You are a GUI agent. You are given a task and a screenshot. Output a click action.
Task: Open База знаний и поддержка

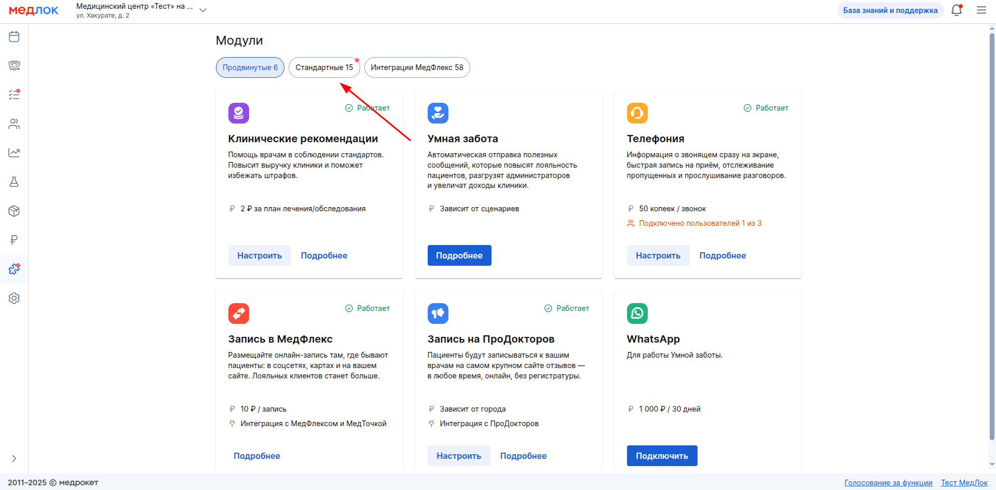(x=890, y=10)
